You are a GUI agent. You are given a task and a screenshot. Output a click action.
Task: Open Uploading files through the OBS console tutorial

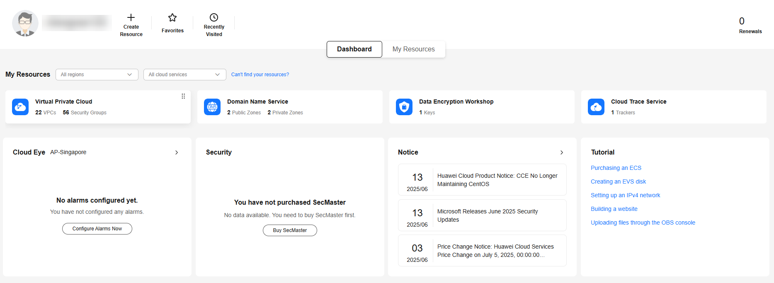pos(643,223)
